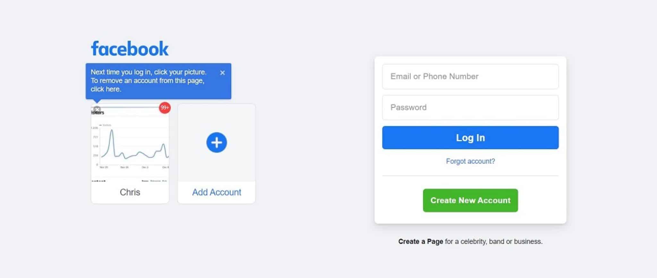Click the facebook logo
This screenshot has height=278, width=657.
[130, 48]
